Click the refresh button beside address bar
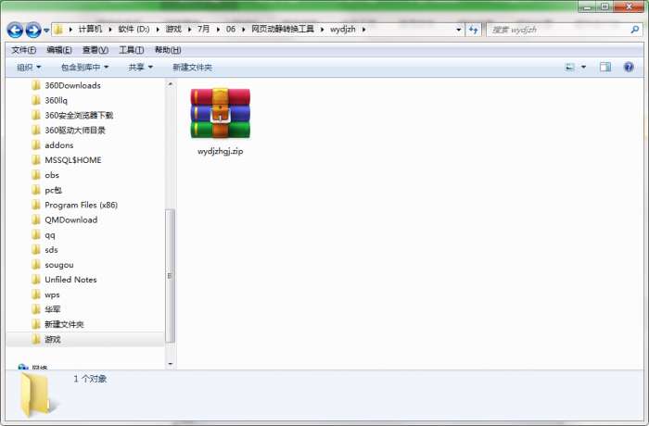This screenshot has height=426, width=649. pos(473,30)
